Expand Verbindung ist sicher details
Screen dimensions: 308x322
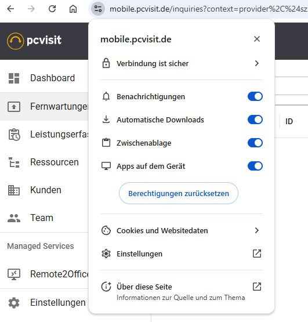point(182,63)
